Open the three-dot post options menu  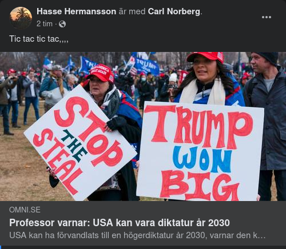(x=267, y=17)
